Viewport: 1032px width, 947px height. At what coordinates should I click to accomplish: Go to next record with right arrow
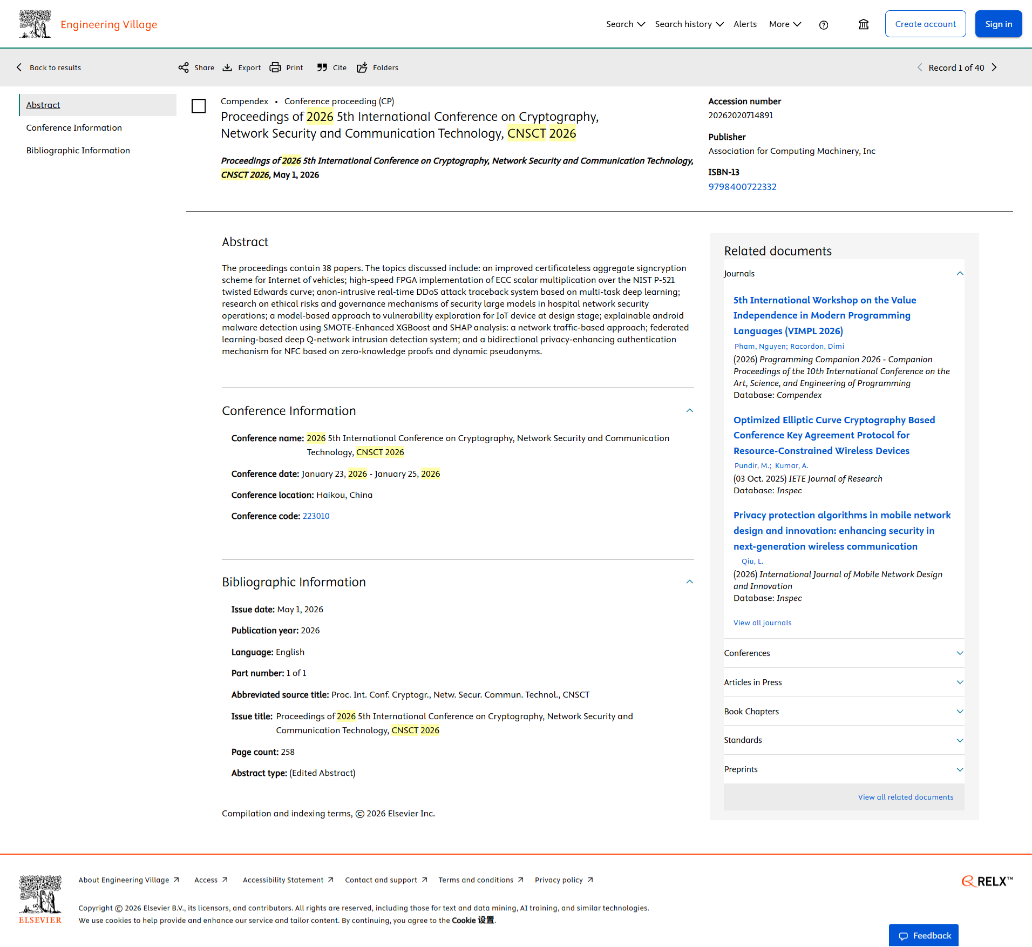(994, 67)
